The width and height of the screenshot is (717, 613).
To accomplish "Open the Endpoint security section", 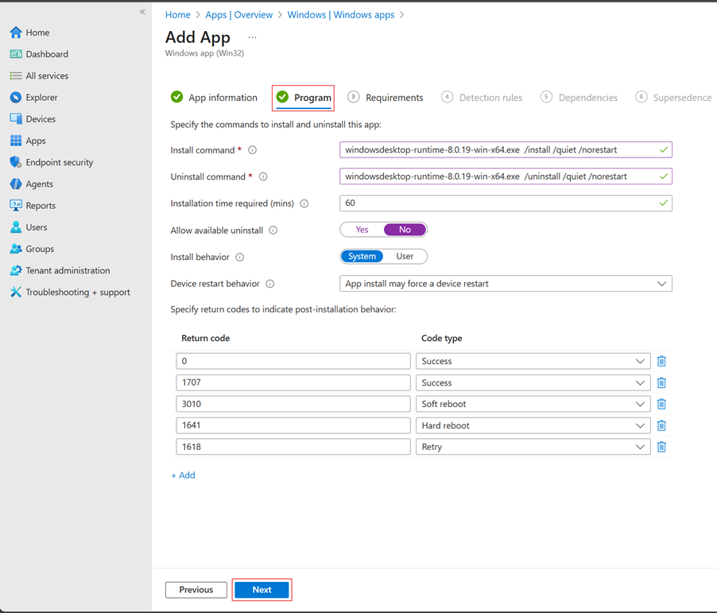I will click(x=60, y=161).
